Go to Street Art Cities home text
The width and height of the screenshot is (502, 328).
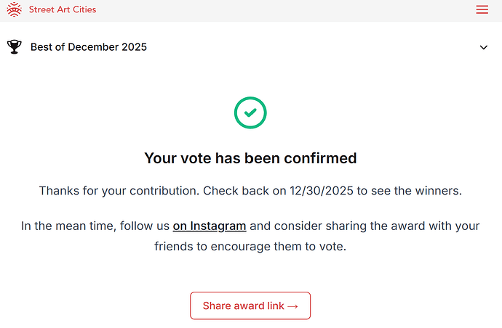click(x=63, y=9)
